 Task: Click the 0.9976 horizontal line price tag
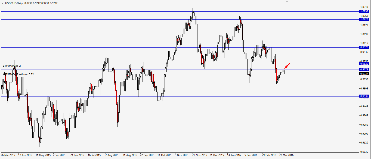(x=364, y=47)
